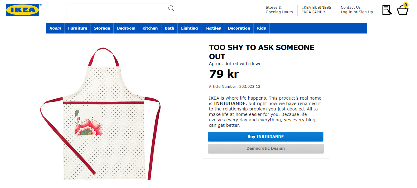Click the apron product image
This screenshot has height=188, width=417.
(100, 114)
